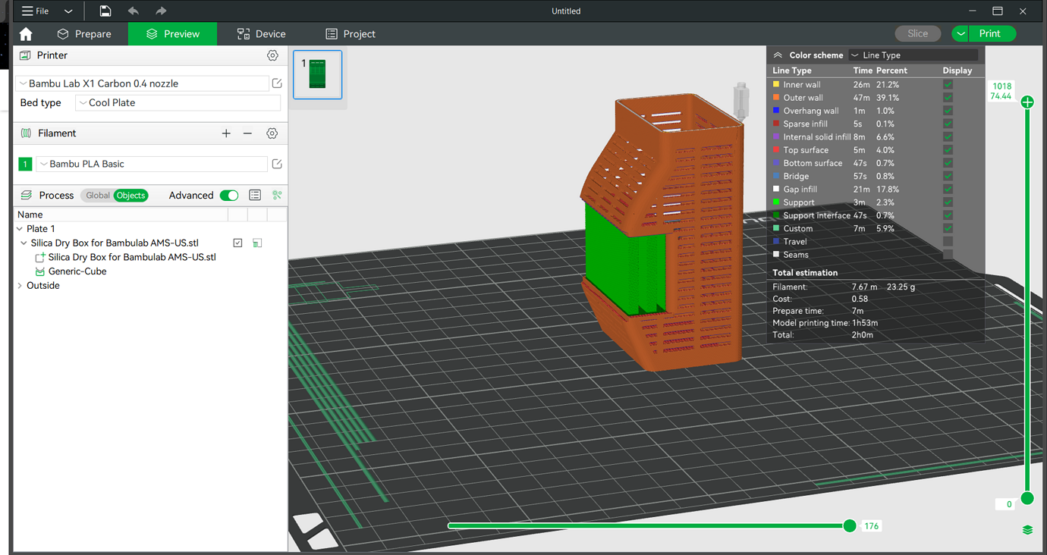This screenshot has width=1047, height=555.
Task: Uncheck Support display checkbox
Action: tap(948, 202)
